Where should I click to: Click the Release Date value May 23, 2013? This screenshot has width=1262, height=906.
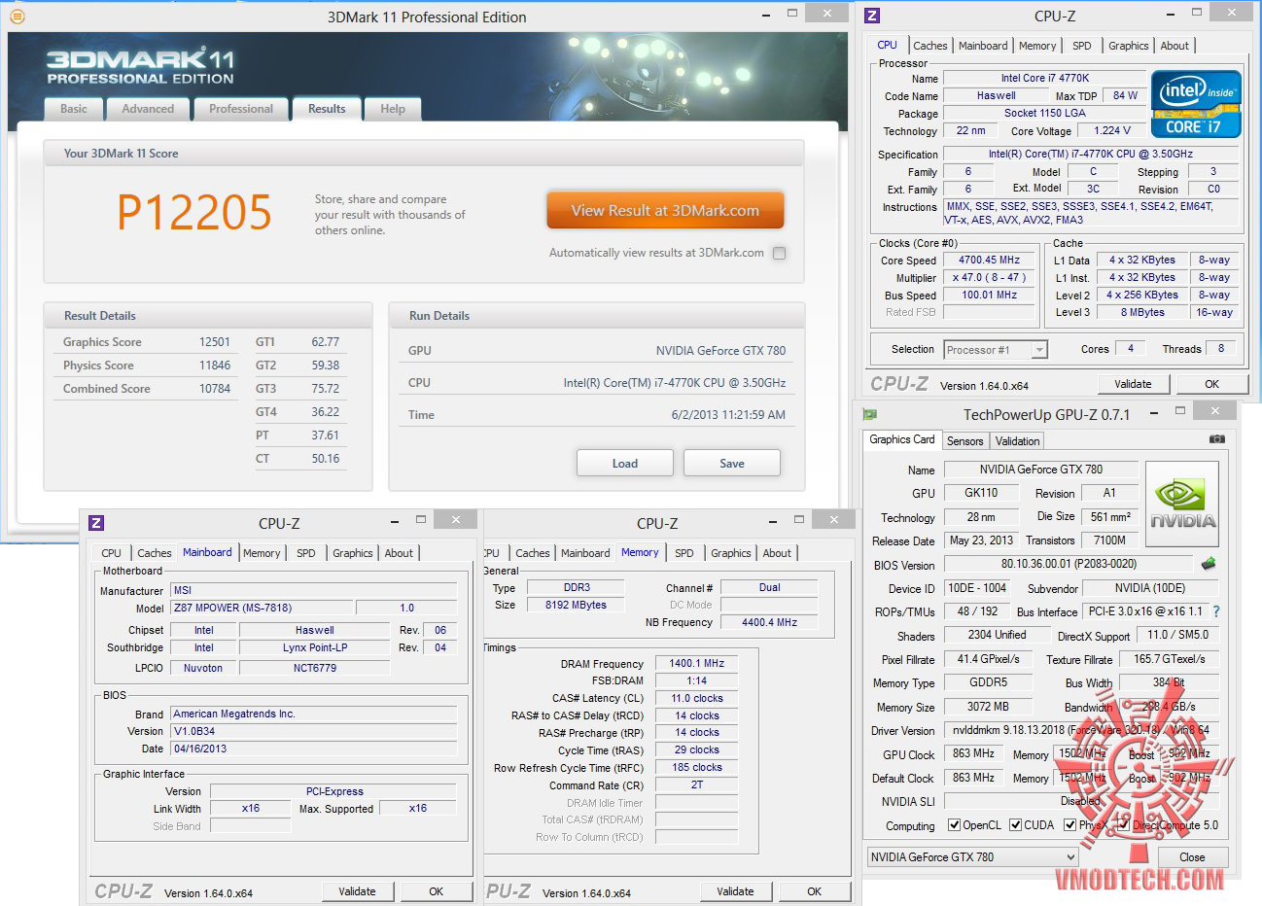pos(981,540)
